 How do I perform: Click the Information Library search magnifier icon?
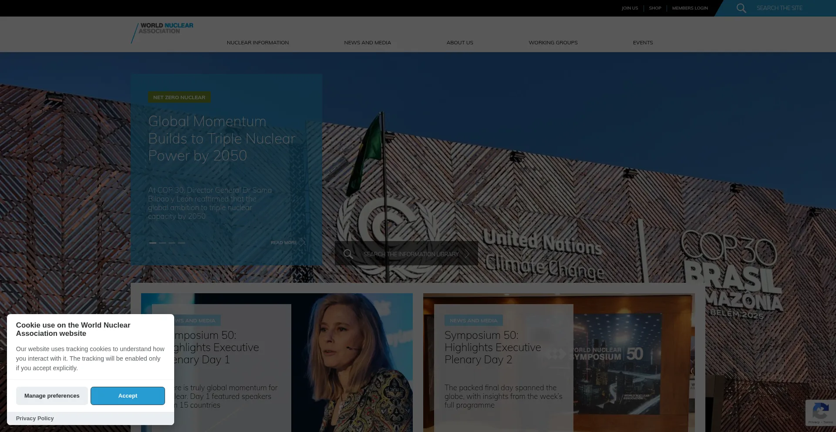[x=348, y=254]
